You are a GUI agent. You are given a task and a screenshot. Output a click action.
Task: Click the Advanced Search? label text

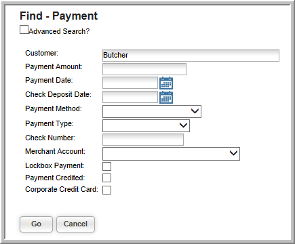[59, 31]
